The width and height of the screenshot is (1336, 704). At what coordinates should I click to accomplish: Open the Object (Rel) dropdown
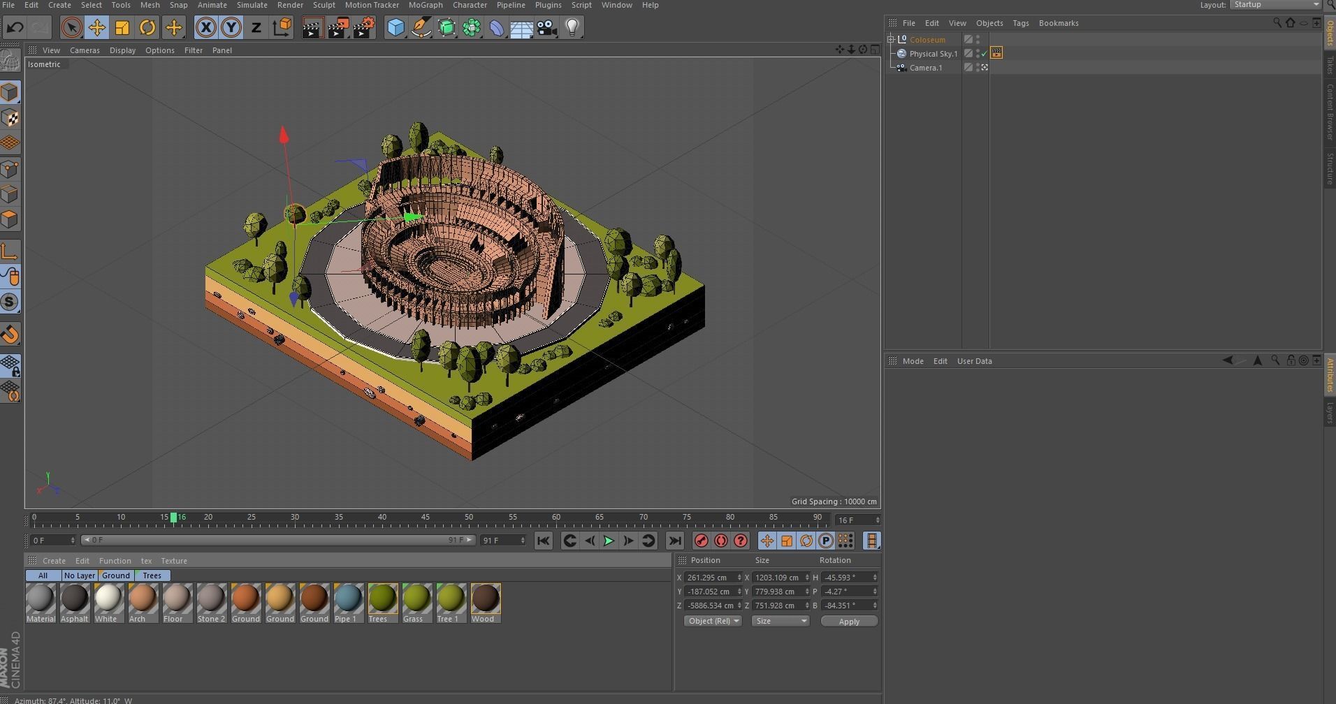click(x=712, y=622)
